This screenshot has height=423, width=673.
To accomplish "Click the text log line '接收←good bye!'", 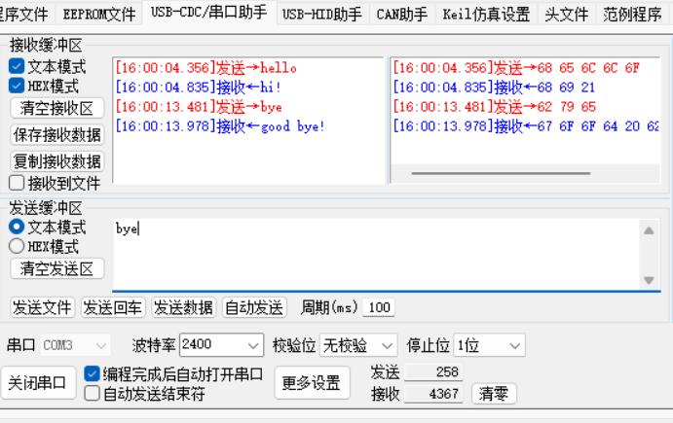I will pyautogui.click(x=220, y=126).
